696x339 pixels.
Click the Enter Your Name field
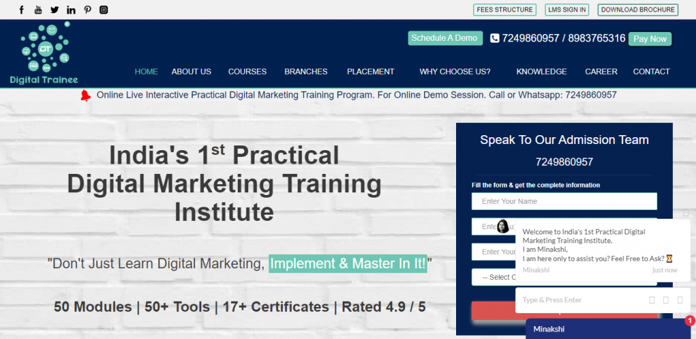coord(564,202)
